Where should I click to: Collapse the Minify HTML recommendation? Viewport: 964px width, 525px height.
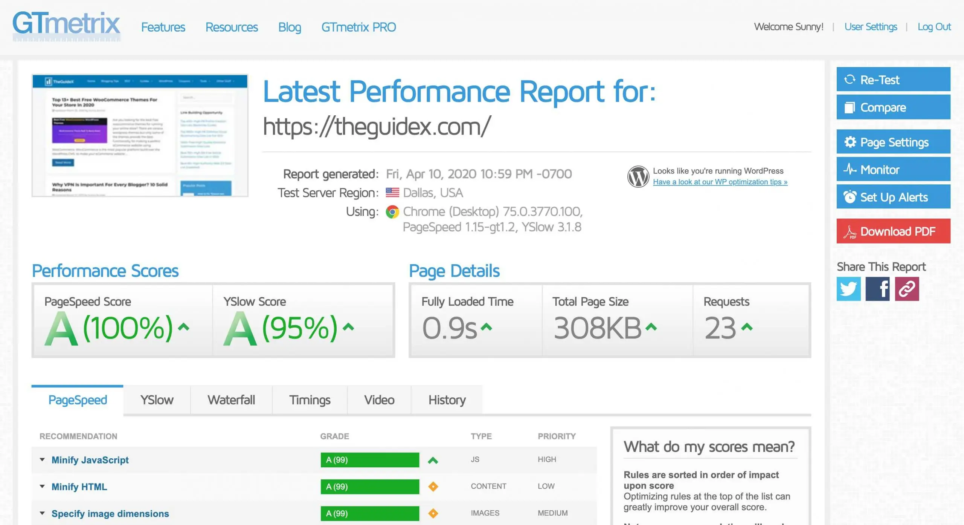click(43, 486)
